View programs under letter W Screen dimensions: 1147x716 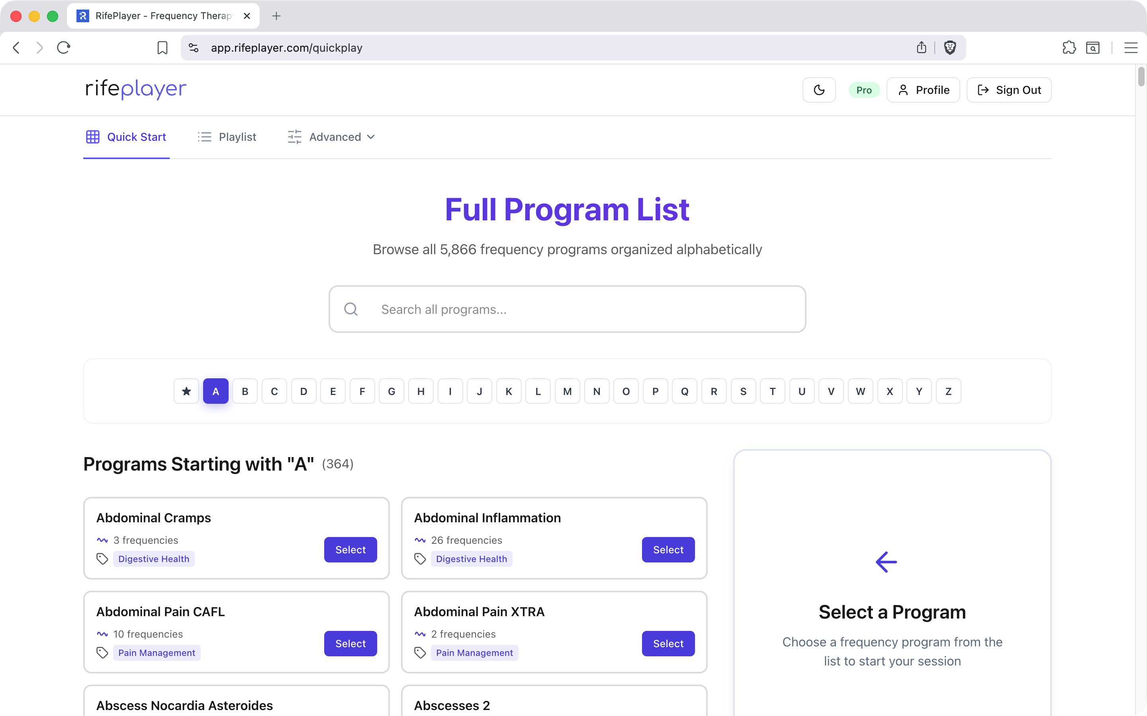[861, 391]
